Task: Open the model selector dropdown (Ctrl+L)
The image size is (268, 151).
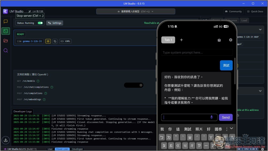Action: tap(136, 12)
